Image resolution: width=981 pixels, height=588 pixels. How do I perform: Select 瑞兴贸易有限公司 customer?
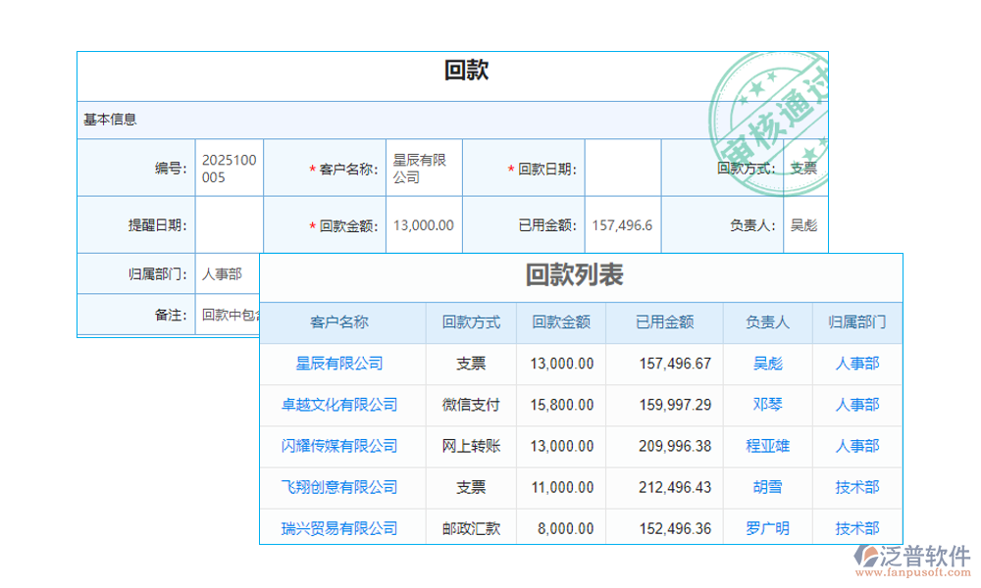pos(341,527)
